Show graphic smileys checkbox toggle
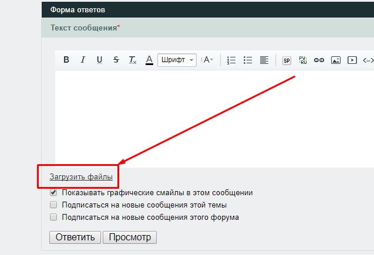 coord(53,192)
